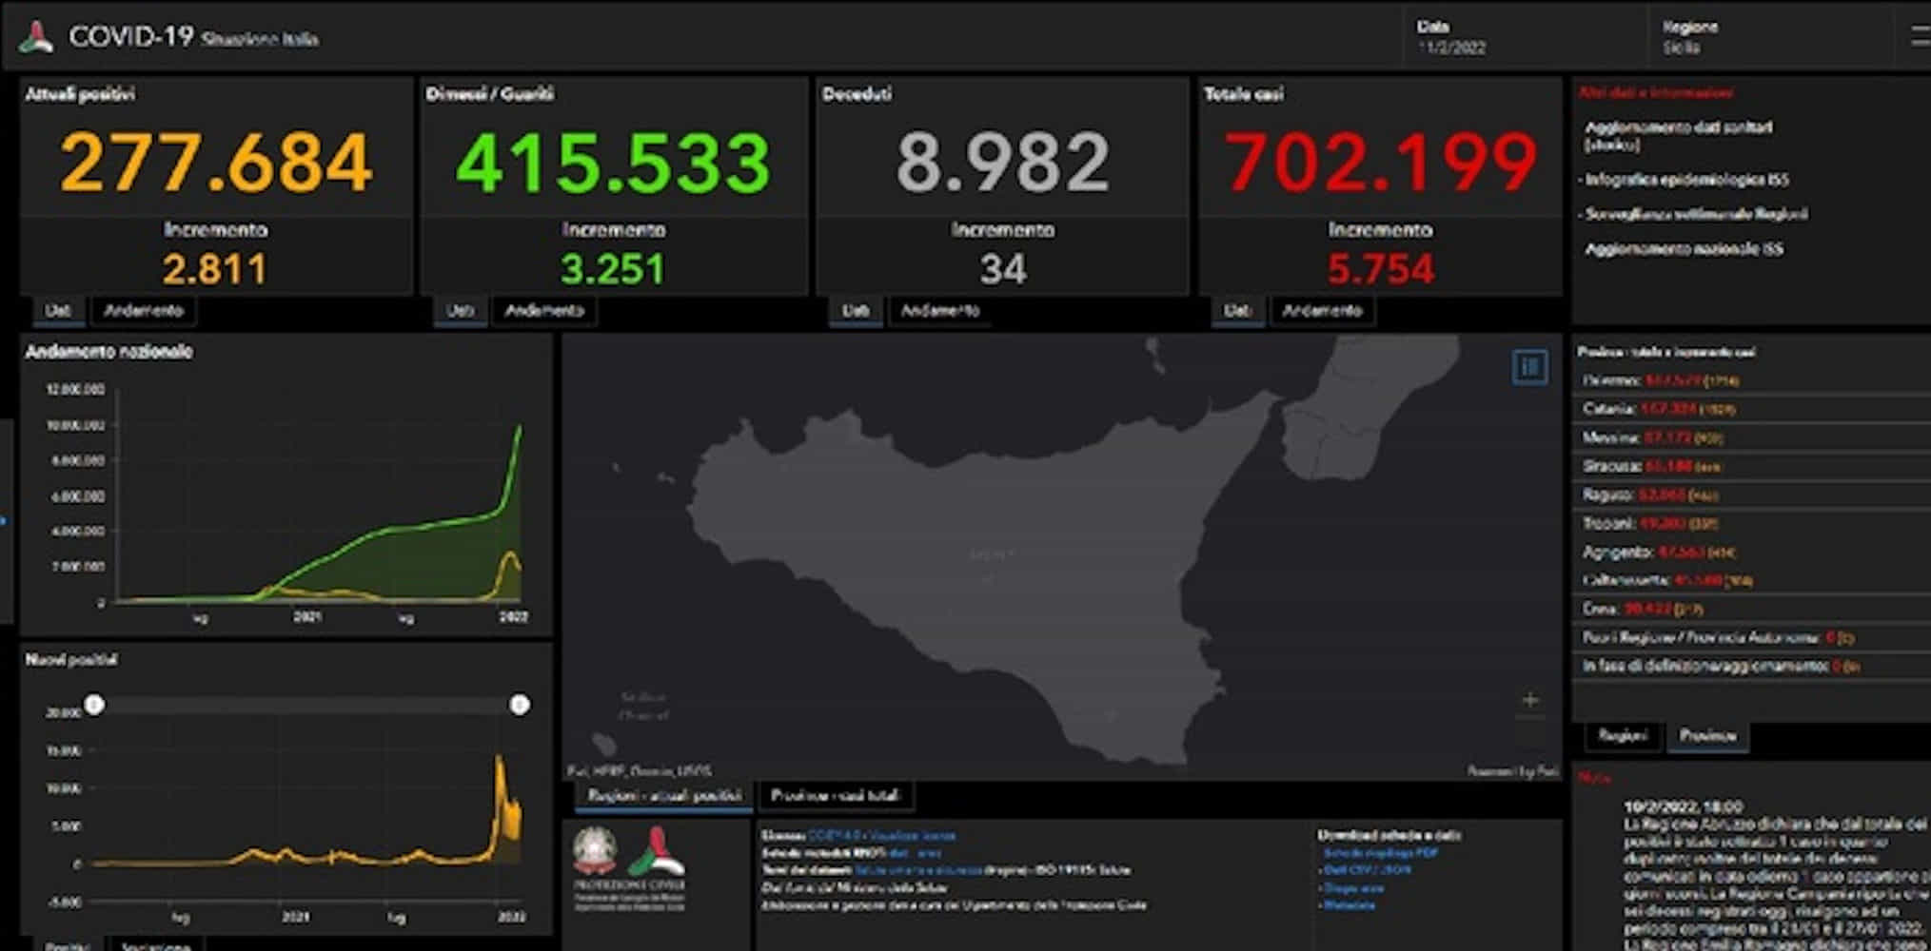The height and width of the screenshot is (951, 1931).
Task: Click the license link next to Licenza
Action: point(881,836)
